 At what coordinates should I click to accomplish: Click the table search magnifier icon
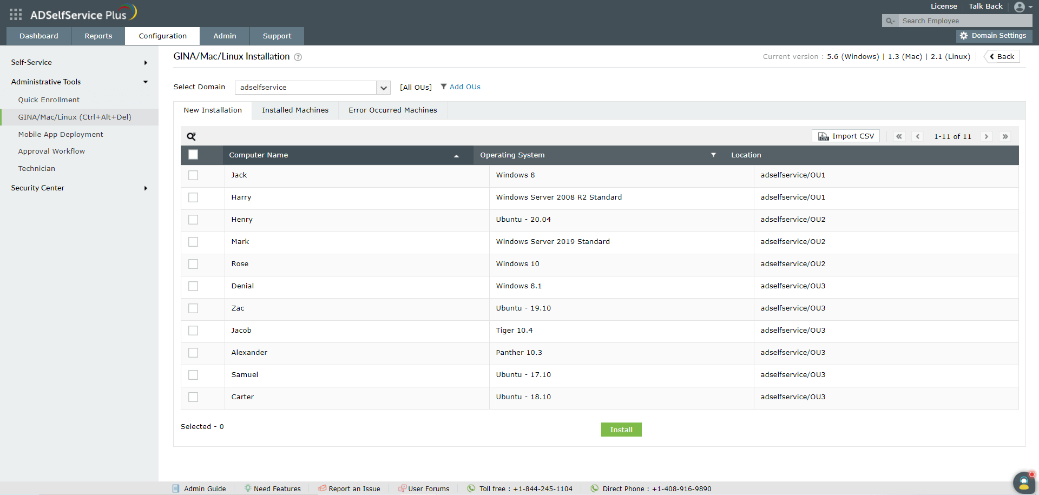[x=191, y=136]
